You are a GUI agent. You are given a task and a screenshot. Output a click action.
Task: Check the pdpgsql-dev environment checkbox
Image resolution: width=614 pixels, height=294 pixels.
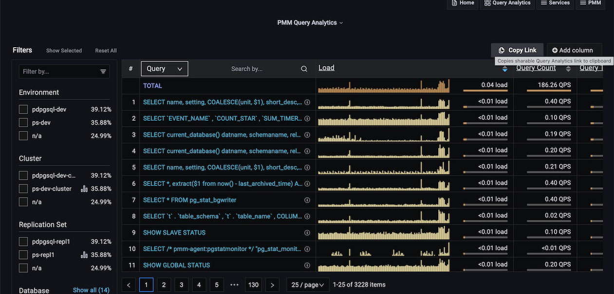tap(23, 110)
